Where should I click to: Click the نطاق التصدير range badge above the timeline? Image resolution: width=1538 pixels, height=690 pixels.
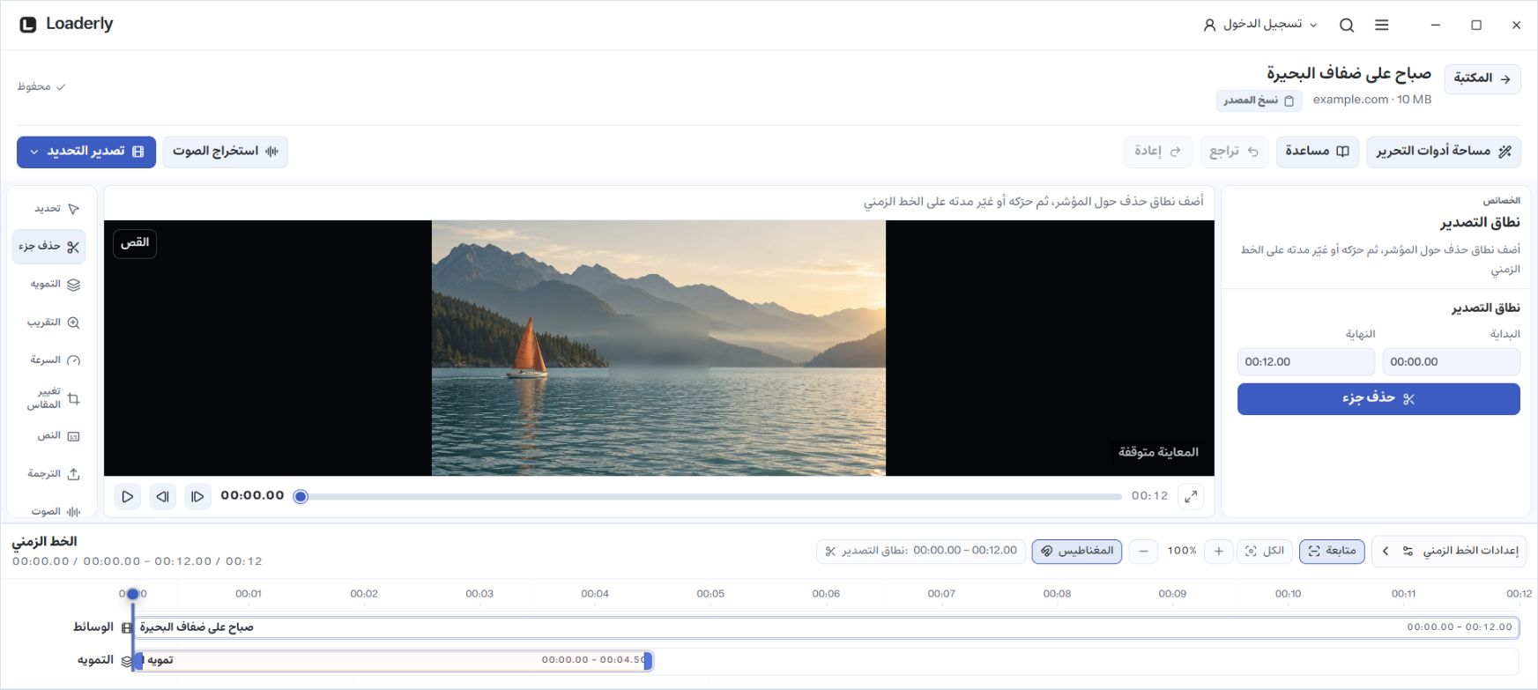[x=921, y=552]
